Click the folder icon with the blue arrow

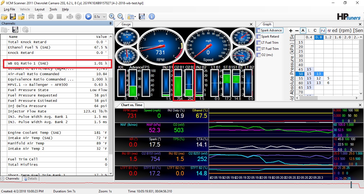click(x=21, y=17)
